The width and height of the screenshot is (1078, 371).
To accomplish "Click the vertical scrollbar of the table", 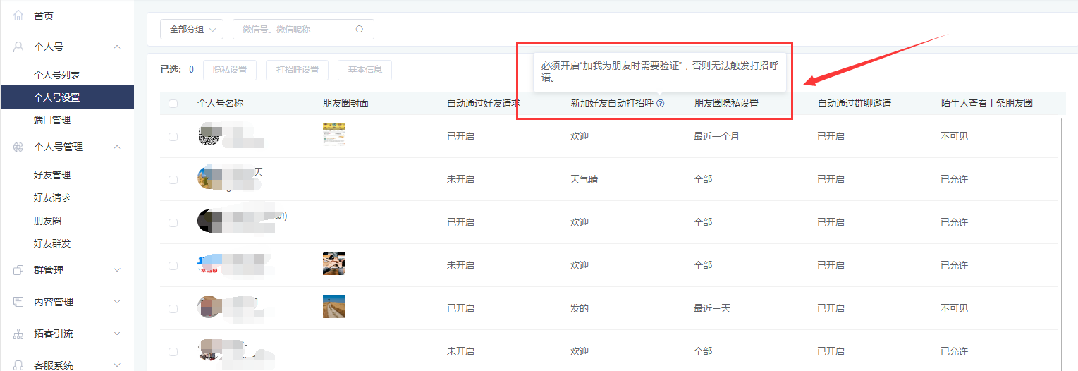I will [x=1062, y=243].
